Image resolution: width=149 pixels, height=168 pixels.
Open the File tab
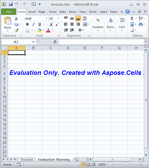tap(9, 12)
